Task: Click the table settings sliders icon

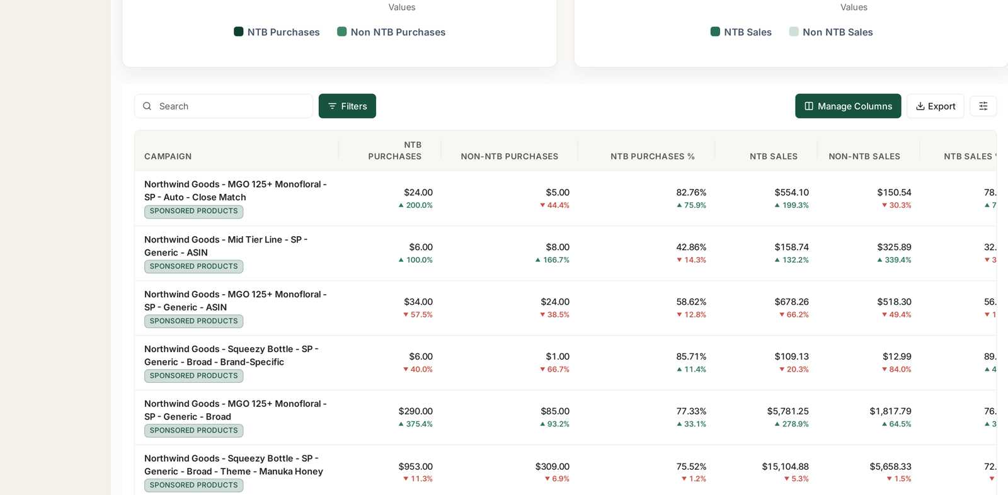Action: pos(983,106)
